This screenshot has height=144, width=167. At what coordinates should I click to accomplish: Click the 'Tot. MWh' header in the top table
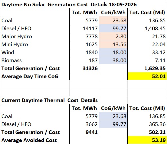point(84,12)
